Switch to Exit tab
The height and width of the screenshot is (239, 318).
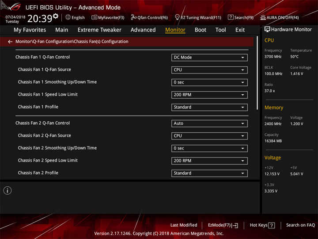pos(240,30)
